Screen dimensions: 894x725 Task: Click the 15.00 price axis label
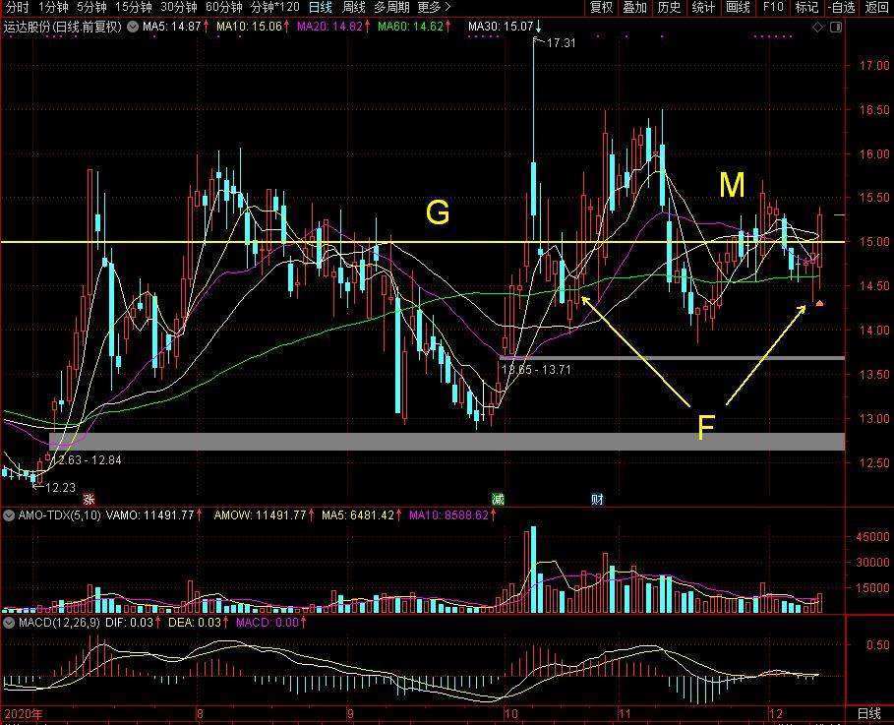[874, 242]
